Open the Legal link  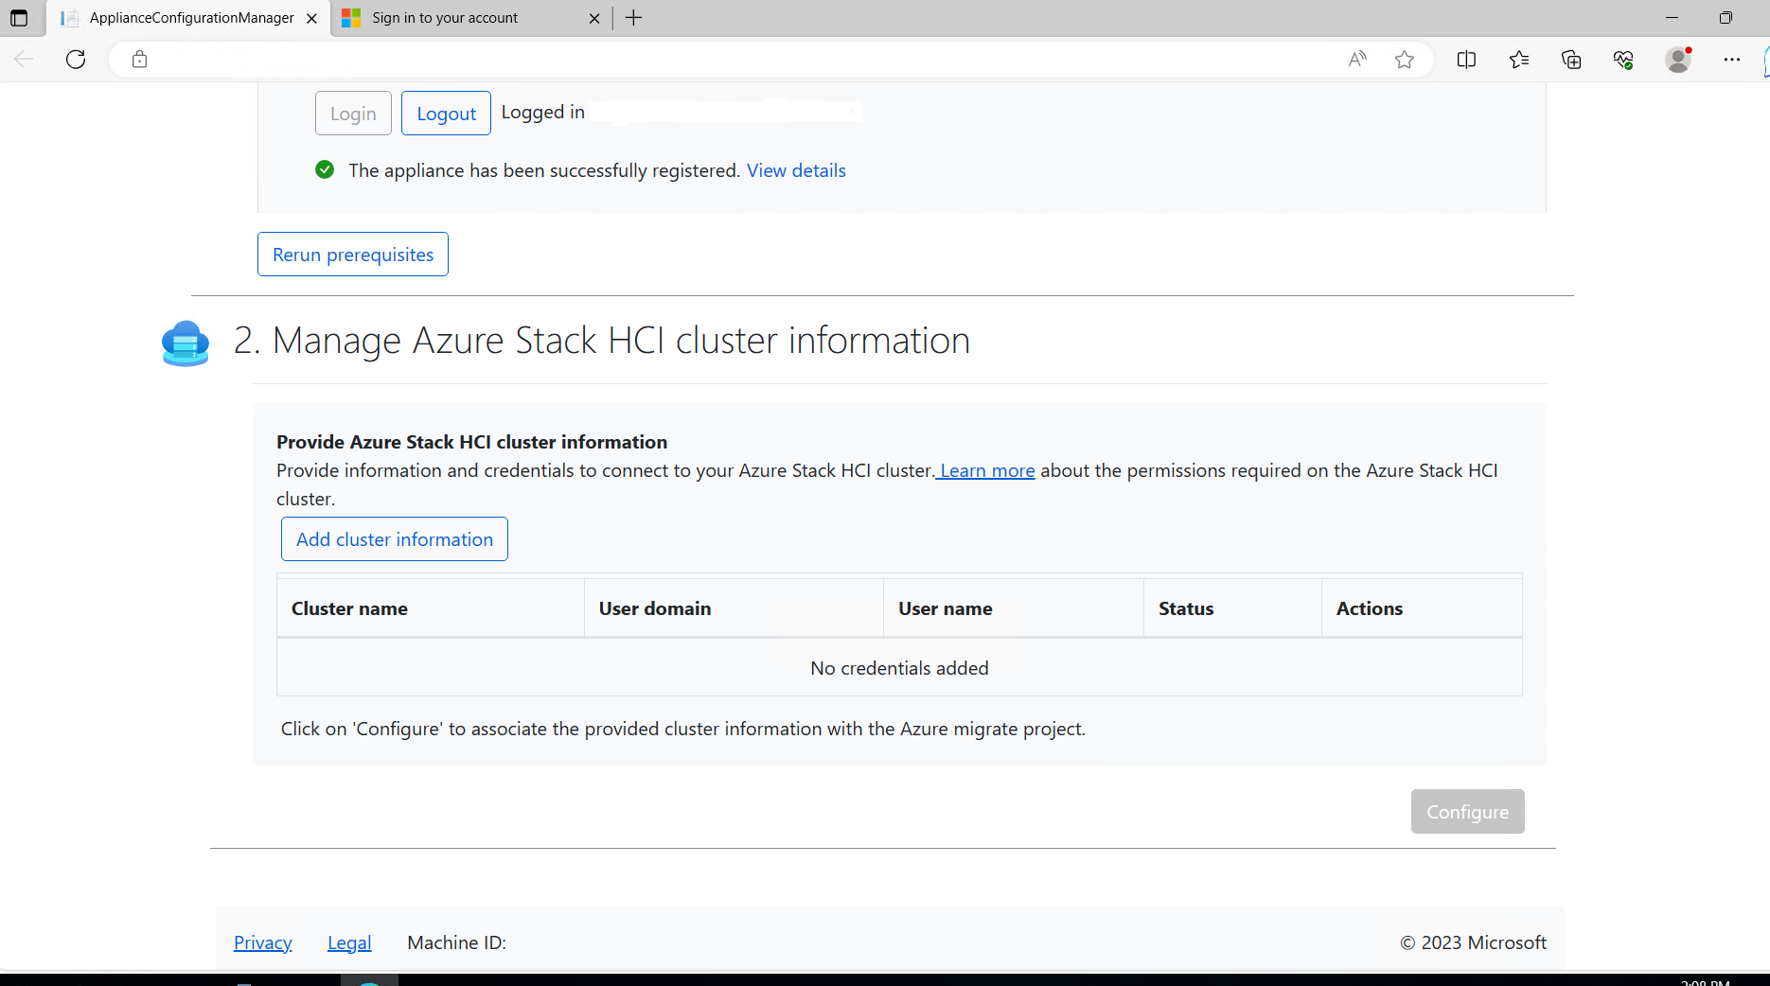349,942
